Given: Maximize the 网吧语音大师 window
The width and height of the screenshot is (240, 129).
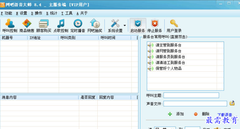Looking at the screenshot, I should [x=229, y=3].
